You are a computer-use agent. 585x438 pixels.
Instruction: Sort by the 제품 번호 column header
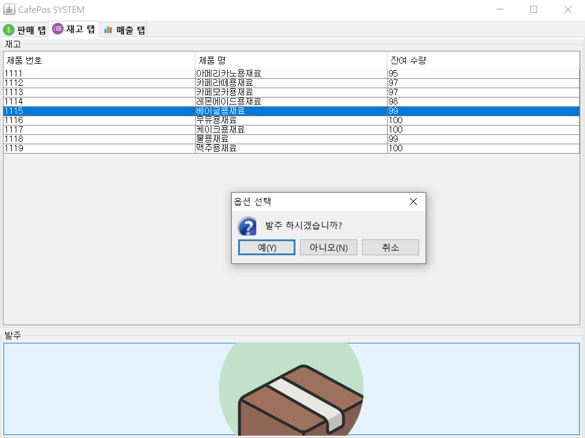[x=99, y=60]
